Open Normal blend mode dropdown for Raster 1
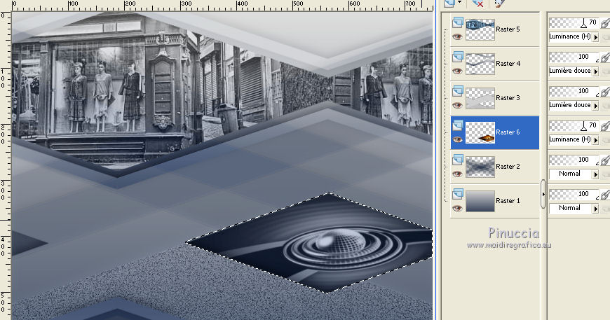The image size is (610, 320). [595, 208]
